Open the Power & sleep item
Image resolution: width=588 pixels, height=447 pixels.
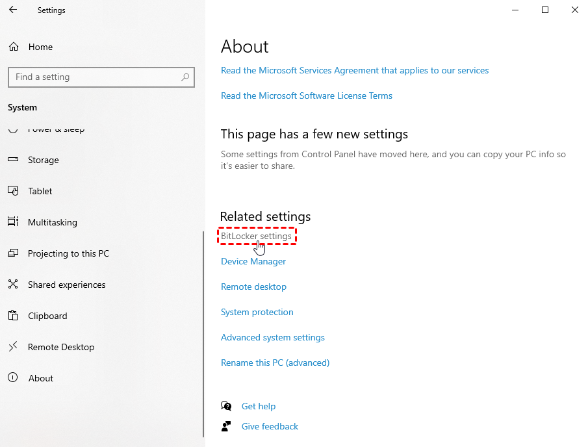[56, 130]
